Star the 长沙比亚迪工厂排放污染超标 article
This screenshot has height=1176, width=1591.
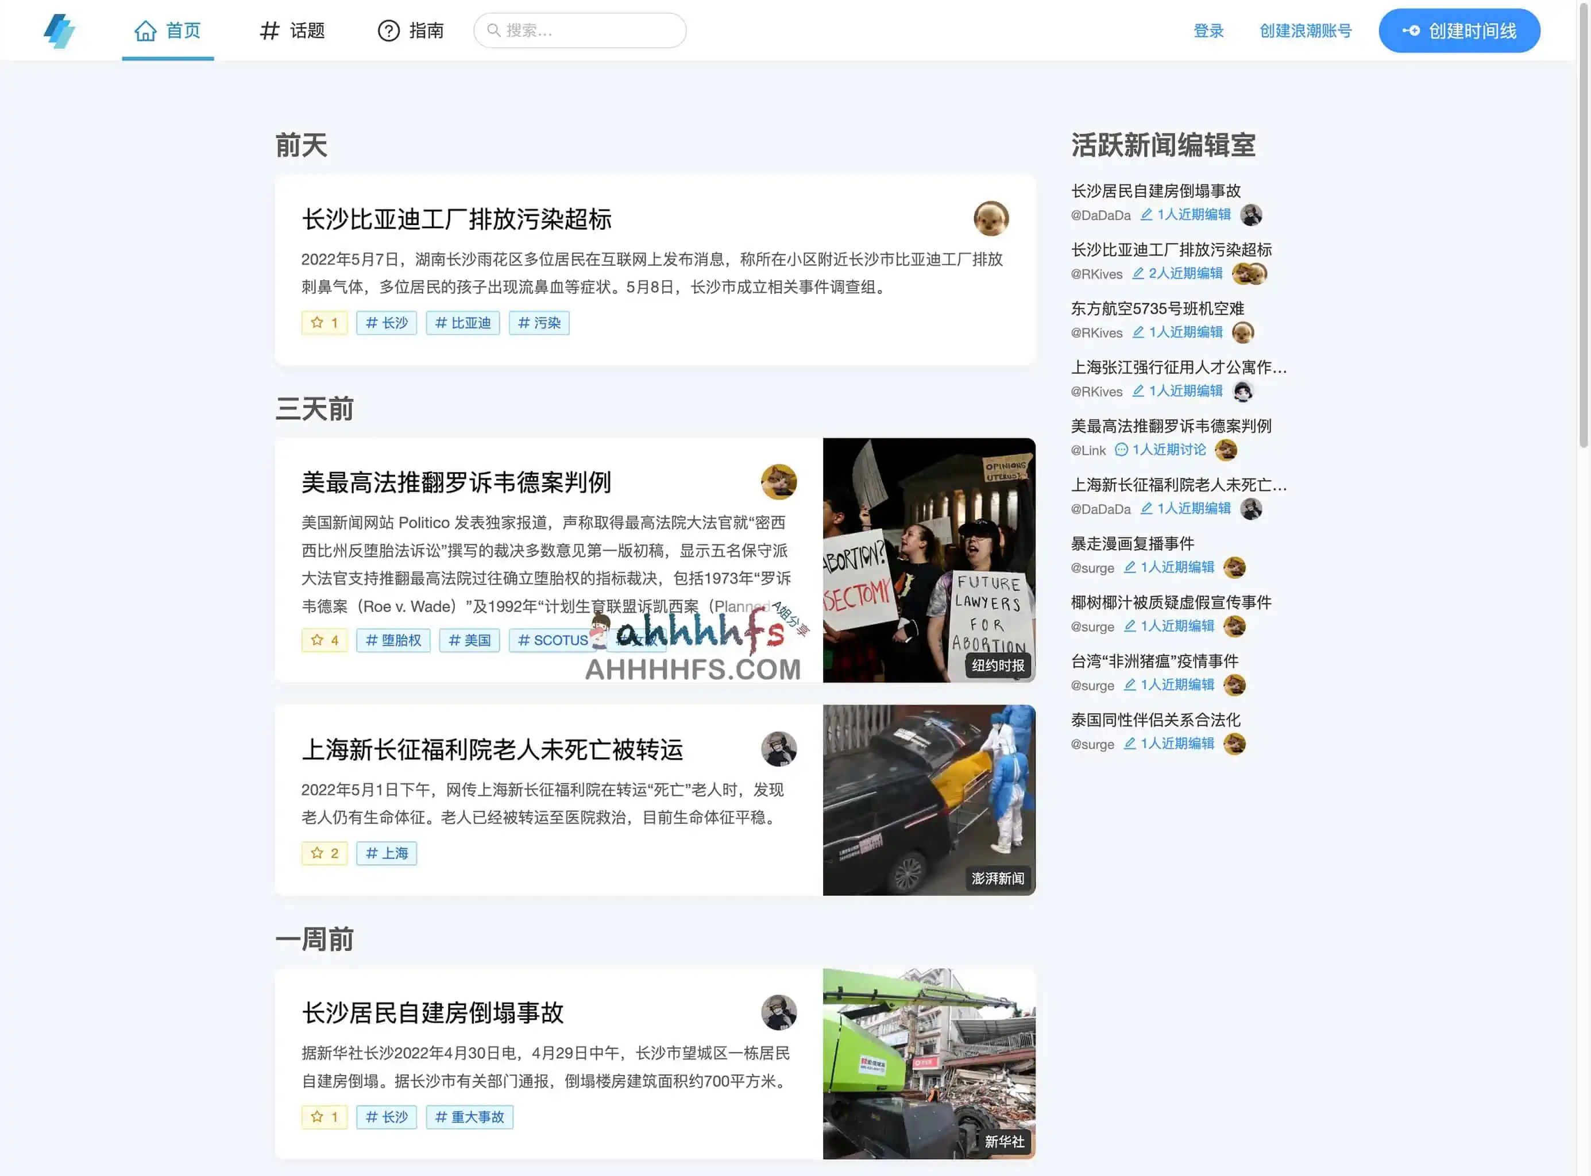click(x=325, y=323)
